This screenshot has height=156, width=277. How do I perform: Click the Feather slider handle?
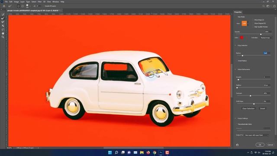coord(237,88)
